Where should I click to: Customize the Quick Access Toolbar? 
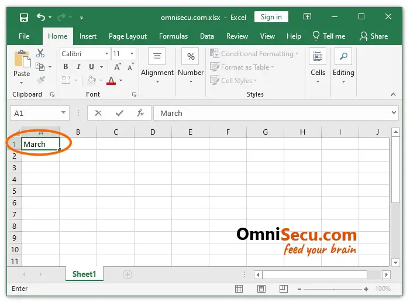(x=81, y=18)
